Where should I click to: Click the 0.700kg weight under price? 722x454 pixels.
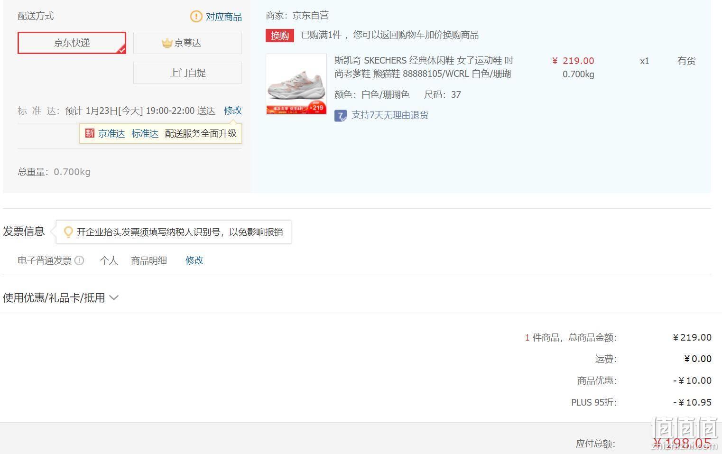coord(578,74)
